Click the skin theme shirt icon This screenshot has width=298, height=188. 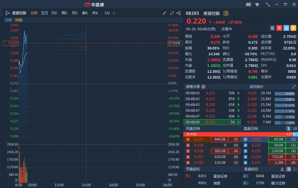pos(257,4)
